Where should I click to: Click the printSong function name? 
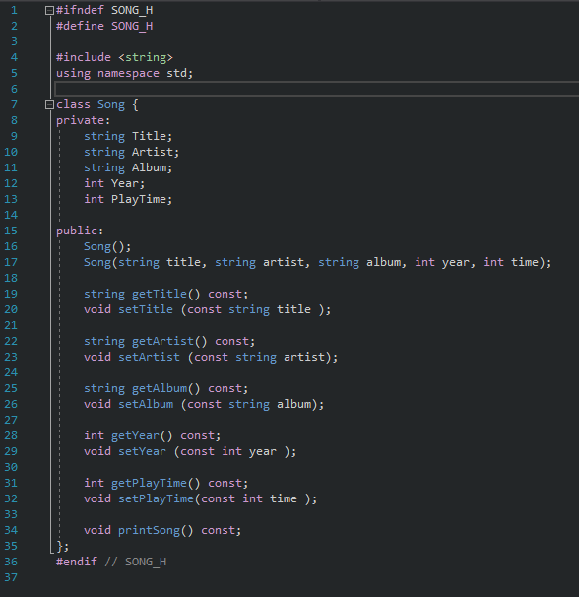pyautogui.click(x=149, y=530)
